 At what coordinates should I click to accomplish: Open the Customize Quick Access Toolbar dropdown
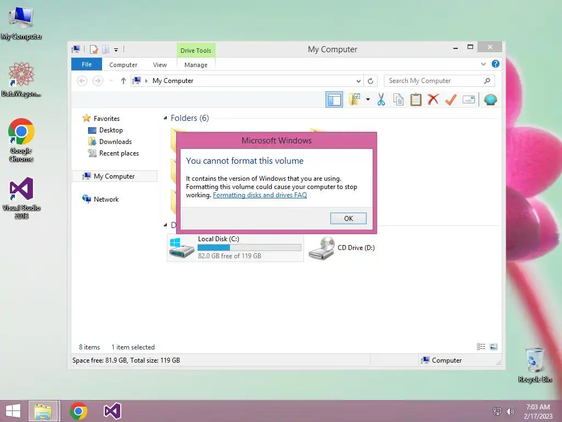point(116,49)
